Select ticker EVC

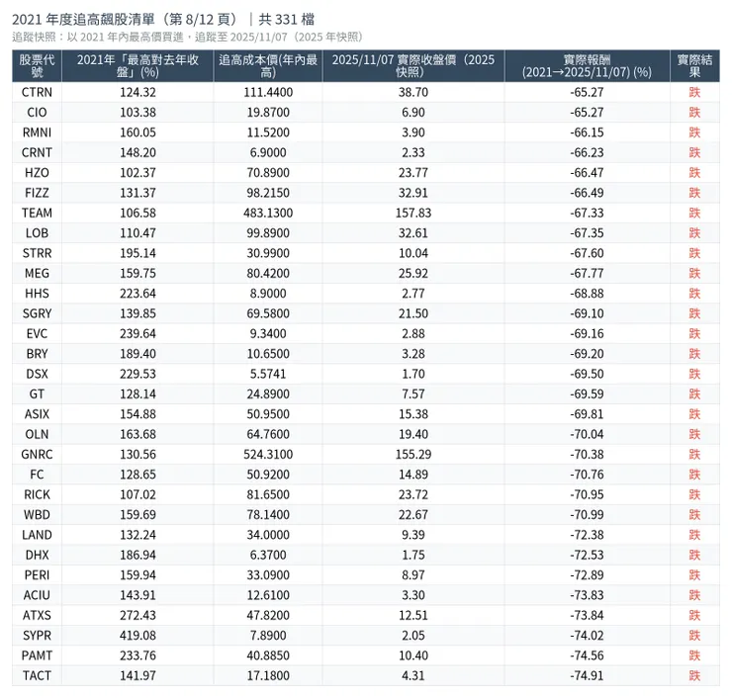[x=37, y=333]
